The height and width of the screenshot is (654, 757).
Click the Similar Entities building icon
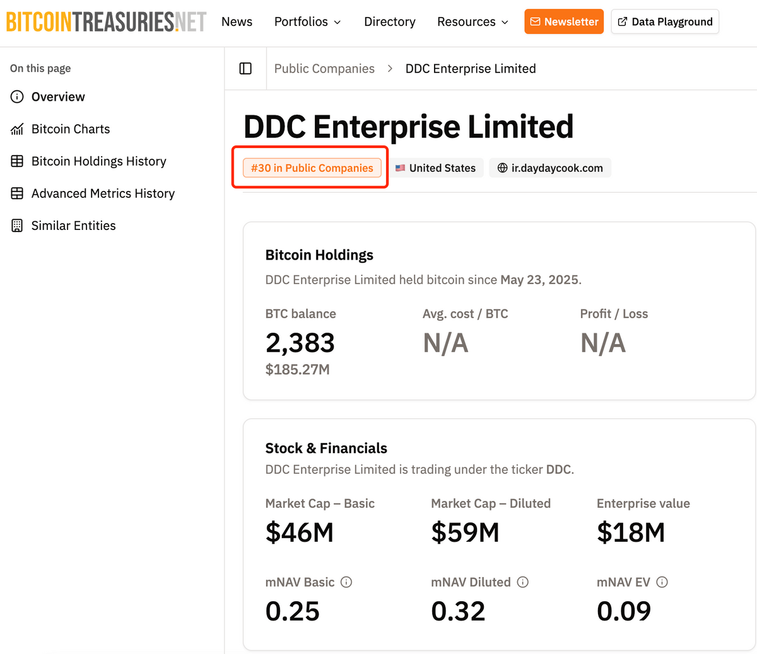pos(17,226)
